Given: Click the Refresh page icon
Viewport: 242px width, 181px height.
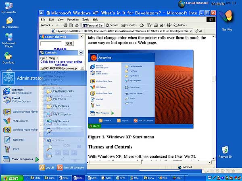Looking at the screenshot, I should [71, 25].
